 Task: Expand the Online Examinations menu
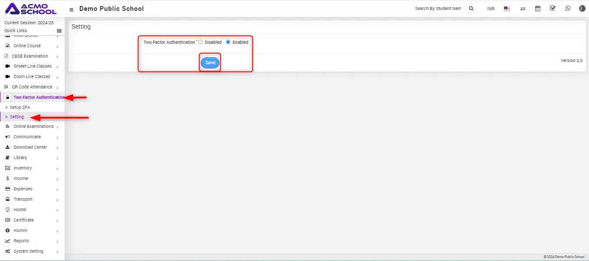point(33,127)
